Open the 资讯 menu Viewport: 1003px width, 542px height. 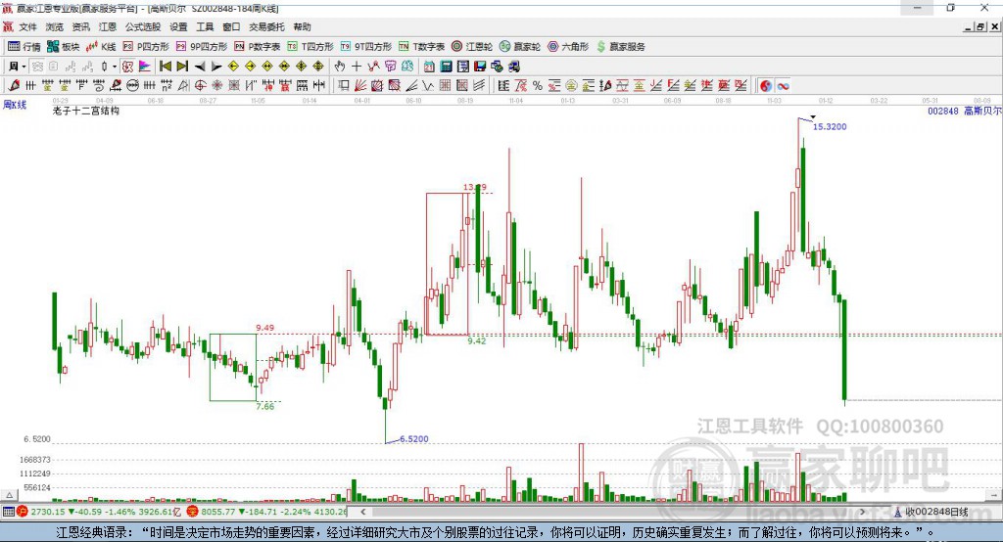tap(81, 26)
